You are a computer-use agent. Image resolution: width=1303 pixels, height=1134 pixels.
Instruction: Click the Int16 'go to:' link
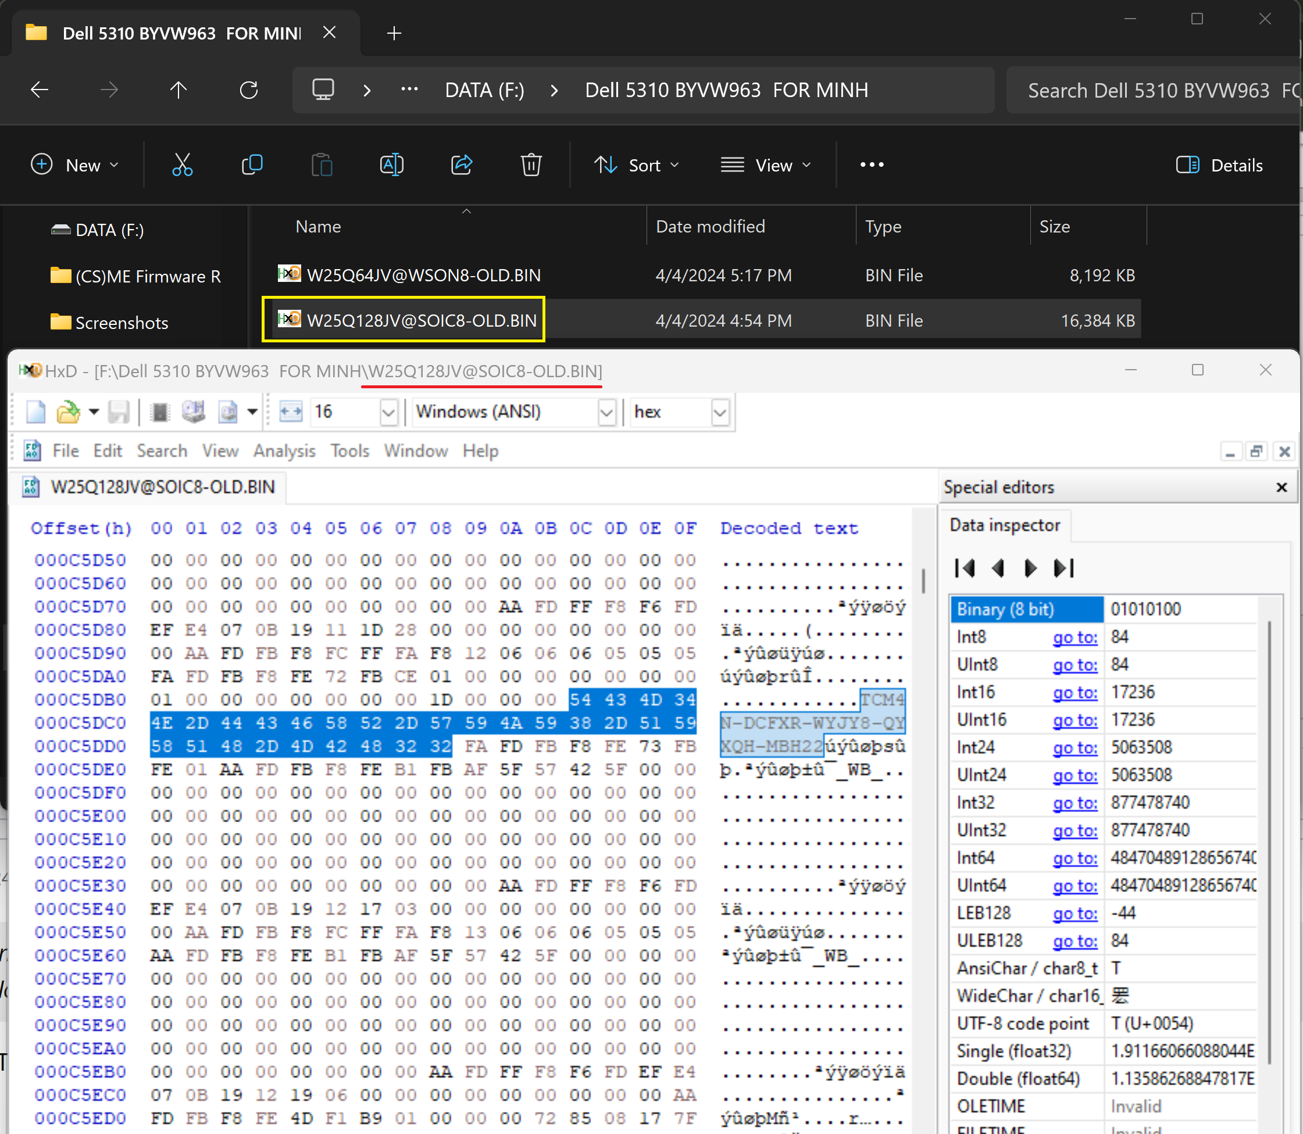(x=1074, y=692)
